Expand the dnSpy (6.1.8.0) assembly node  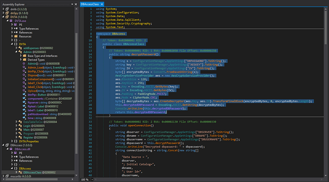3,13
